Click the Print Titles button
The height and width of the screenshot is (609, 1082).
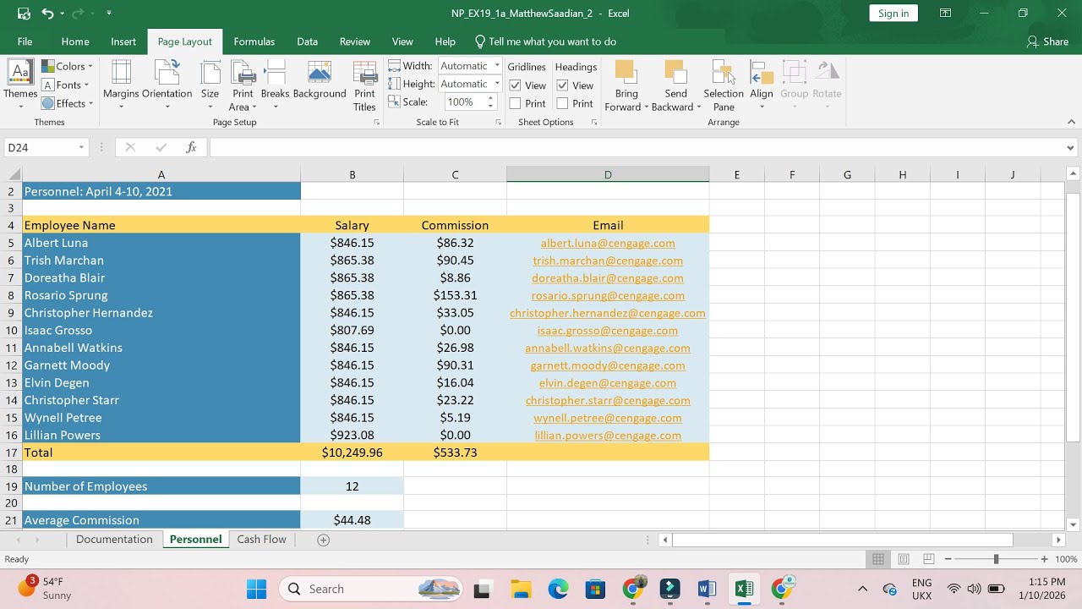[x=364, y=85]
